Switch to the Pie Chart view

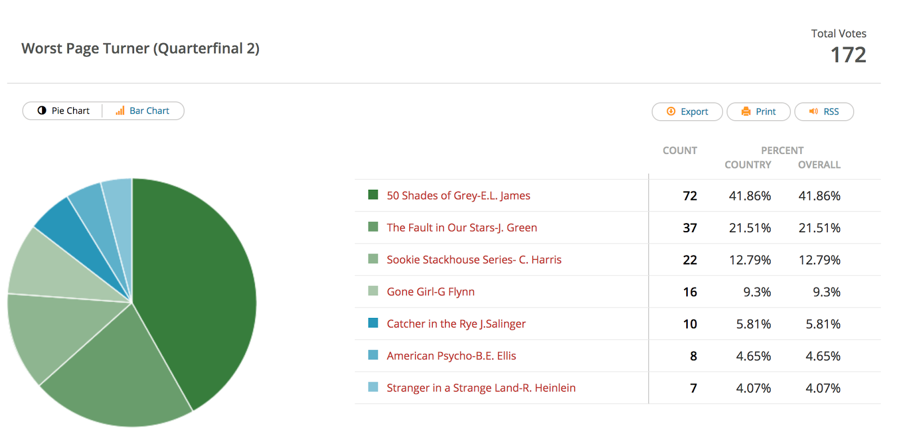coord(63,110)
